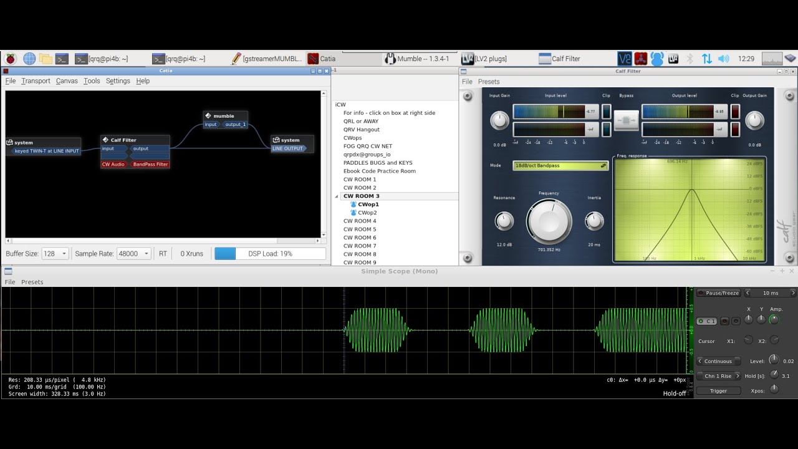The height and width of the screenshot is (449, 798).
Task: Click the 0 Xruns button in Catia
Action: 191,254
